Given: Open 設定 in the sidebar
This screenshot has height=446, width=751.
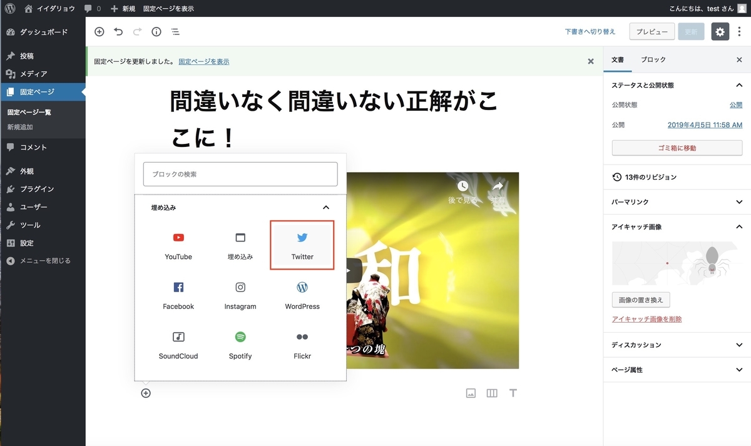Looking at the screenshot, I should 43,243.
